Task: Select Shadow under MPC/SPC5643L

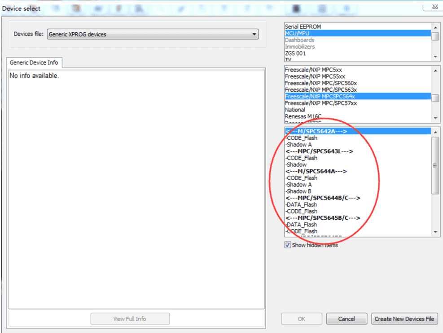Action: pos(358,164)
